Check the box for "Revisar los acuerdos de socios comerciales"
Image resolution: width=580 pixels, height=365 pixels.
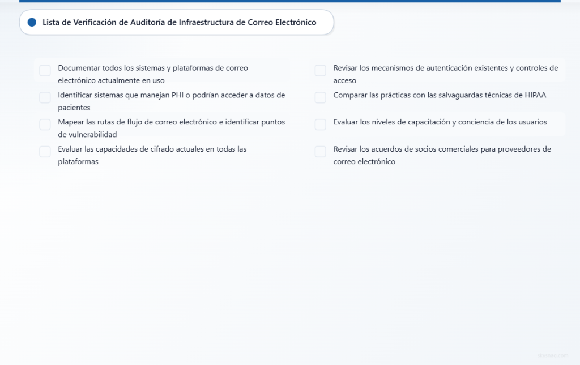click(x=320, y=151)
